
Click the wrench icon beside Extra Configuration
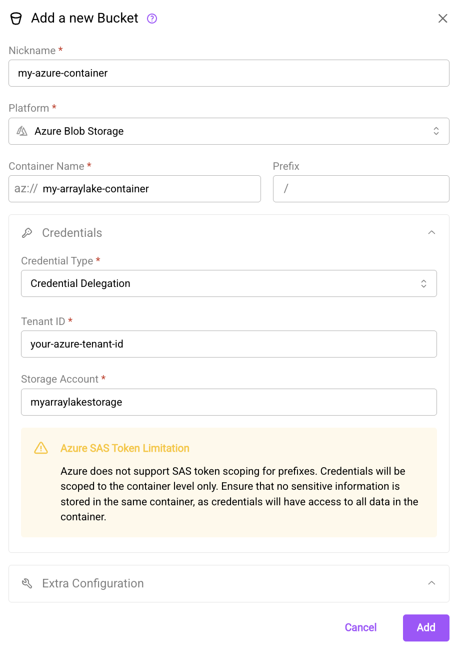tap(26, 583)
